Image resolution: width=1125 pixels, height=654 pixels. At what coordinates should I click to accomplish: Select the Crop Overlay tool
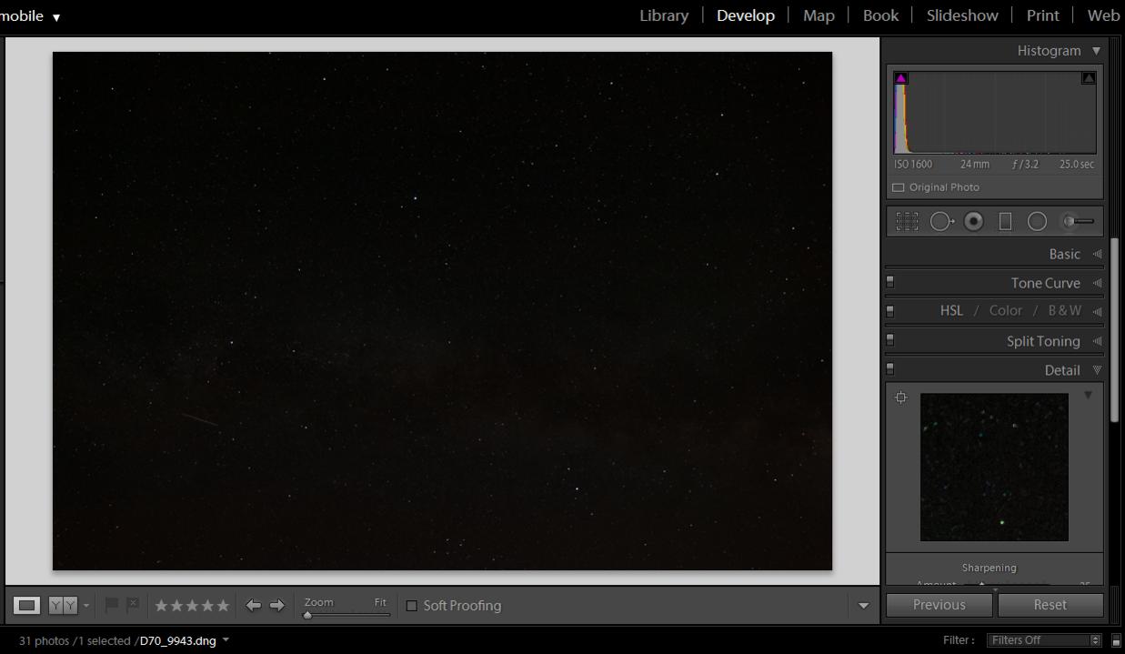[x=907, y=221]
